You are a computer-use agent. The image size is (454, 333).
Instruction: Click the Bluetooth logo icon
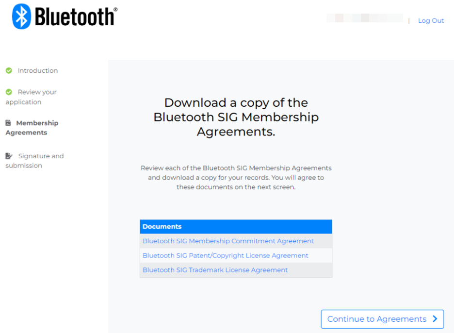point(21,16)
